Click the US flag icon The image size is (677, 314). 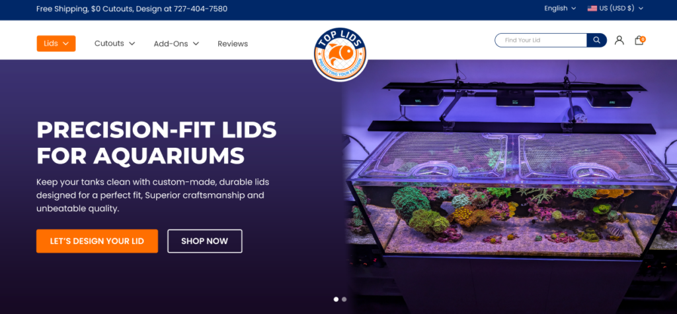click(592, 8)
